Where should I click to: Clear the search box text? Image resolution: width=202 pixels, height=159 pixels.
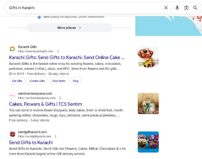pos(166,8)
